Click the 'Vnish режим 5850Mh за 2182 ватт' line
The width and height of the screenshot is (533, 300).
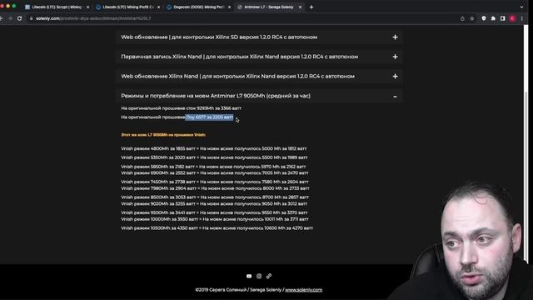pos(213,167)
